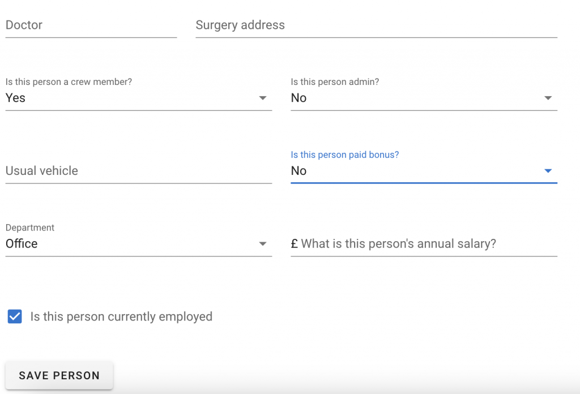This screenshot has width=580, height=394.
Task: Click the dropdown arrow for crew member
Action: point(263,98)
